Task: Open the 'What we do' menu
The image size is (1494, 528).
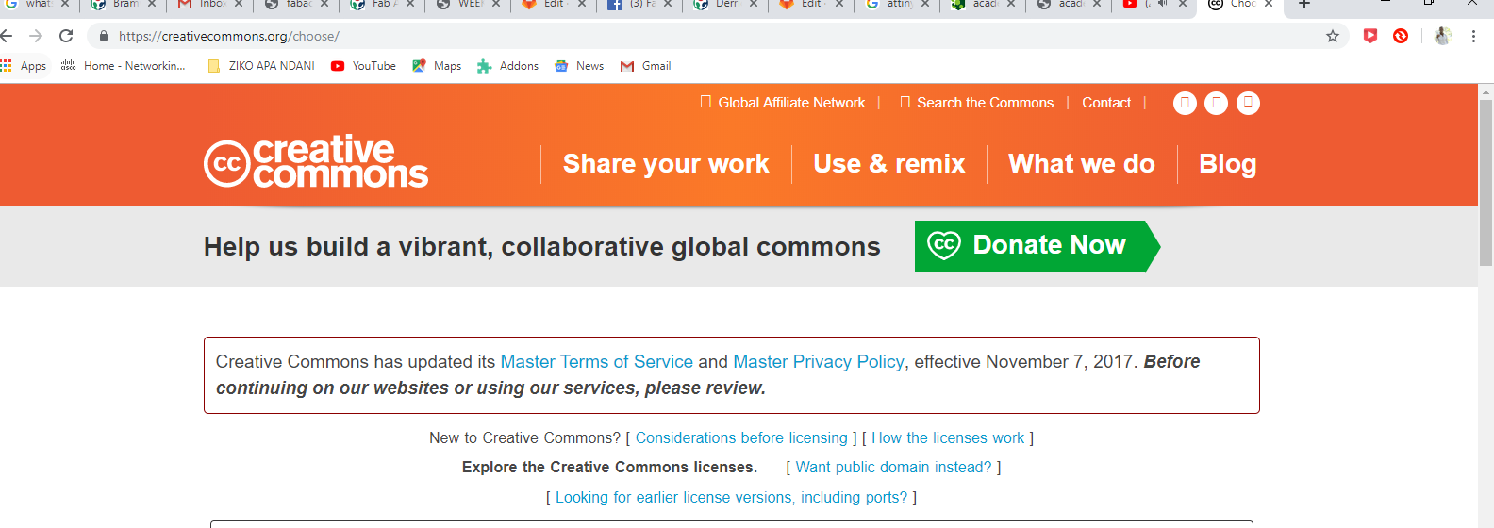Action: click(1082, 164)
